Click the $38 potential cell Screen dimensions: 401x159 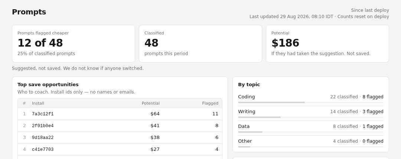pyautogui.click(x=155, y=138)
